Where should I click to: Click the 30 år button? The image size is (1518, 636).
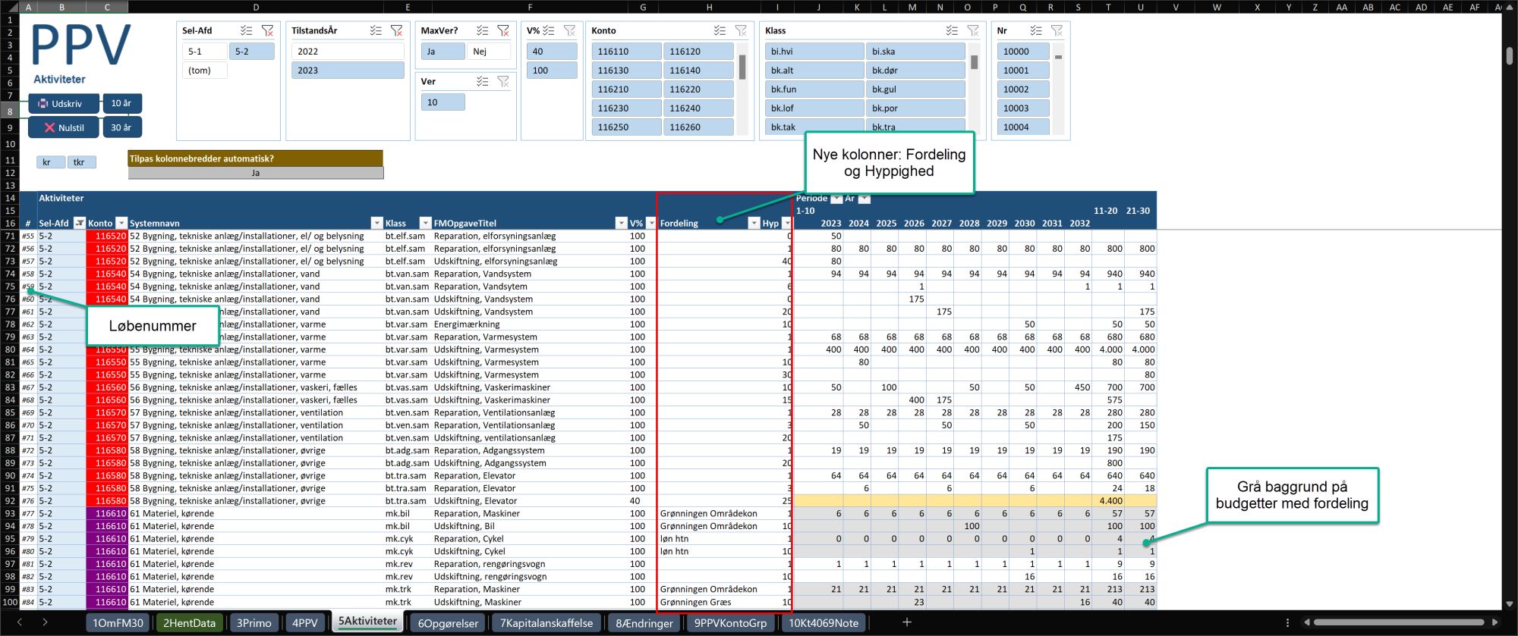[x=121, y=127]
